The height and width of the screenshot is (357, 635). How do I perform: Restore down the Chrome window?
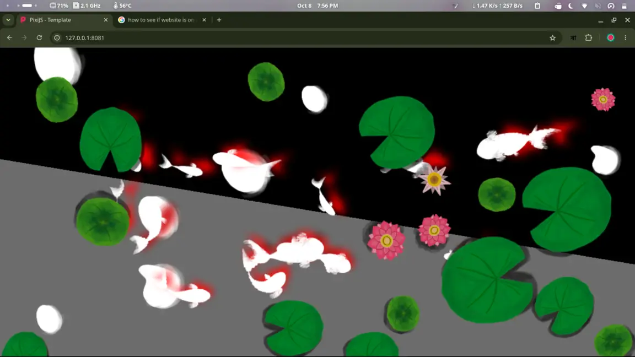click(x=614, y=20)
